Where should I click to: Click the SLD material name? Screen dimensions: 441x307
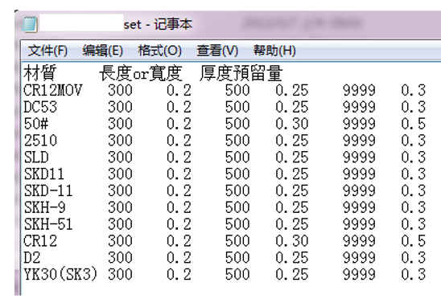(x=36, y=158)
